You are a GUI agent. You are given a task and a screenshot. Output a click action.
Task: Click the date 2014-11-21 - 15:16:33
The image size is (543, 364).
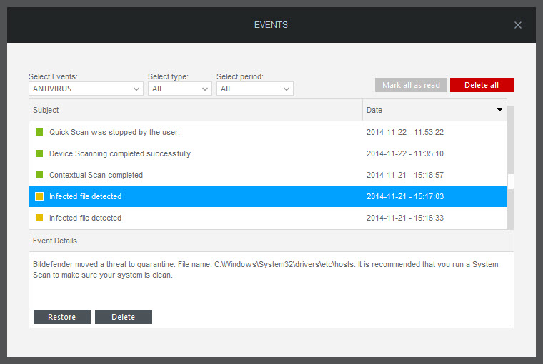(x=405, y=218)
